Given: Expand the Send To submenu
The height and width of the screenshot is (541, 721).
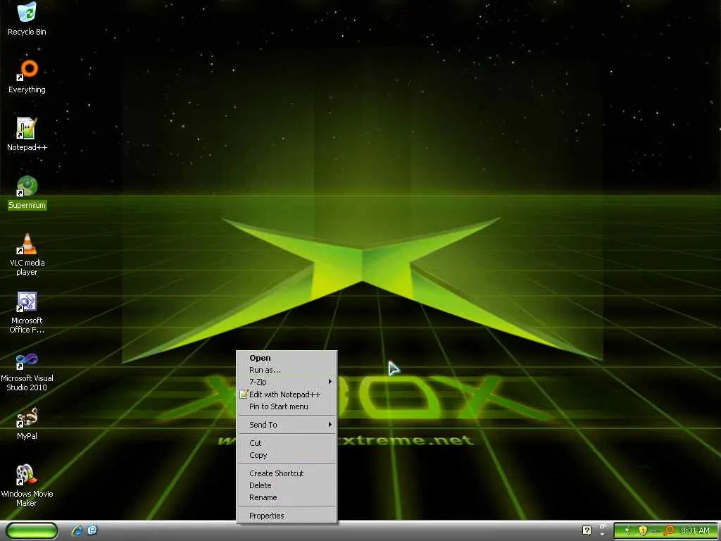Looking at the screenshot, I should click(x=287, y=425).
